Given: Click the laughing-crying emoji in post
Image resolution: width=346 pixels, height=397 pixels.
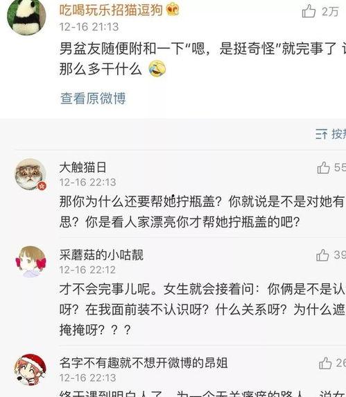Looking at the screenshot, I should (x=157, y=69).
